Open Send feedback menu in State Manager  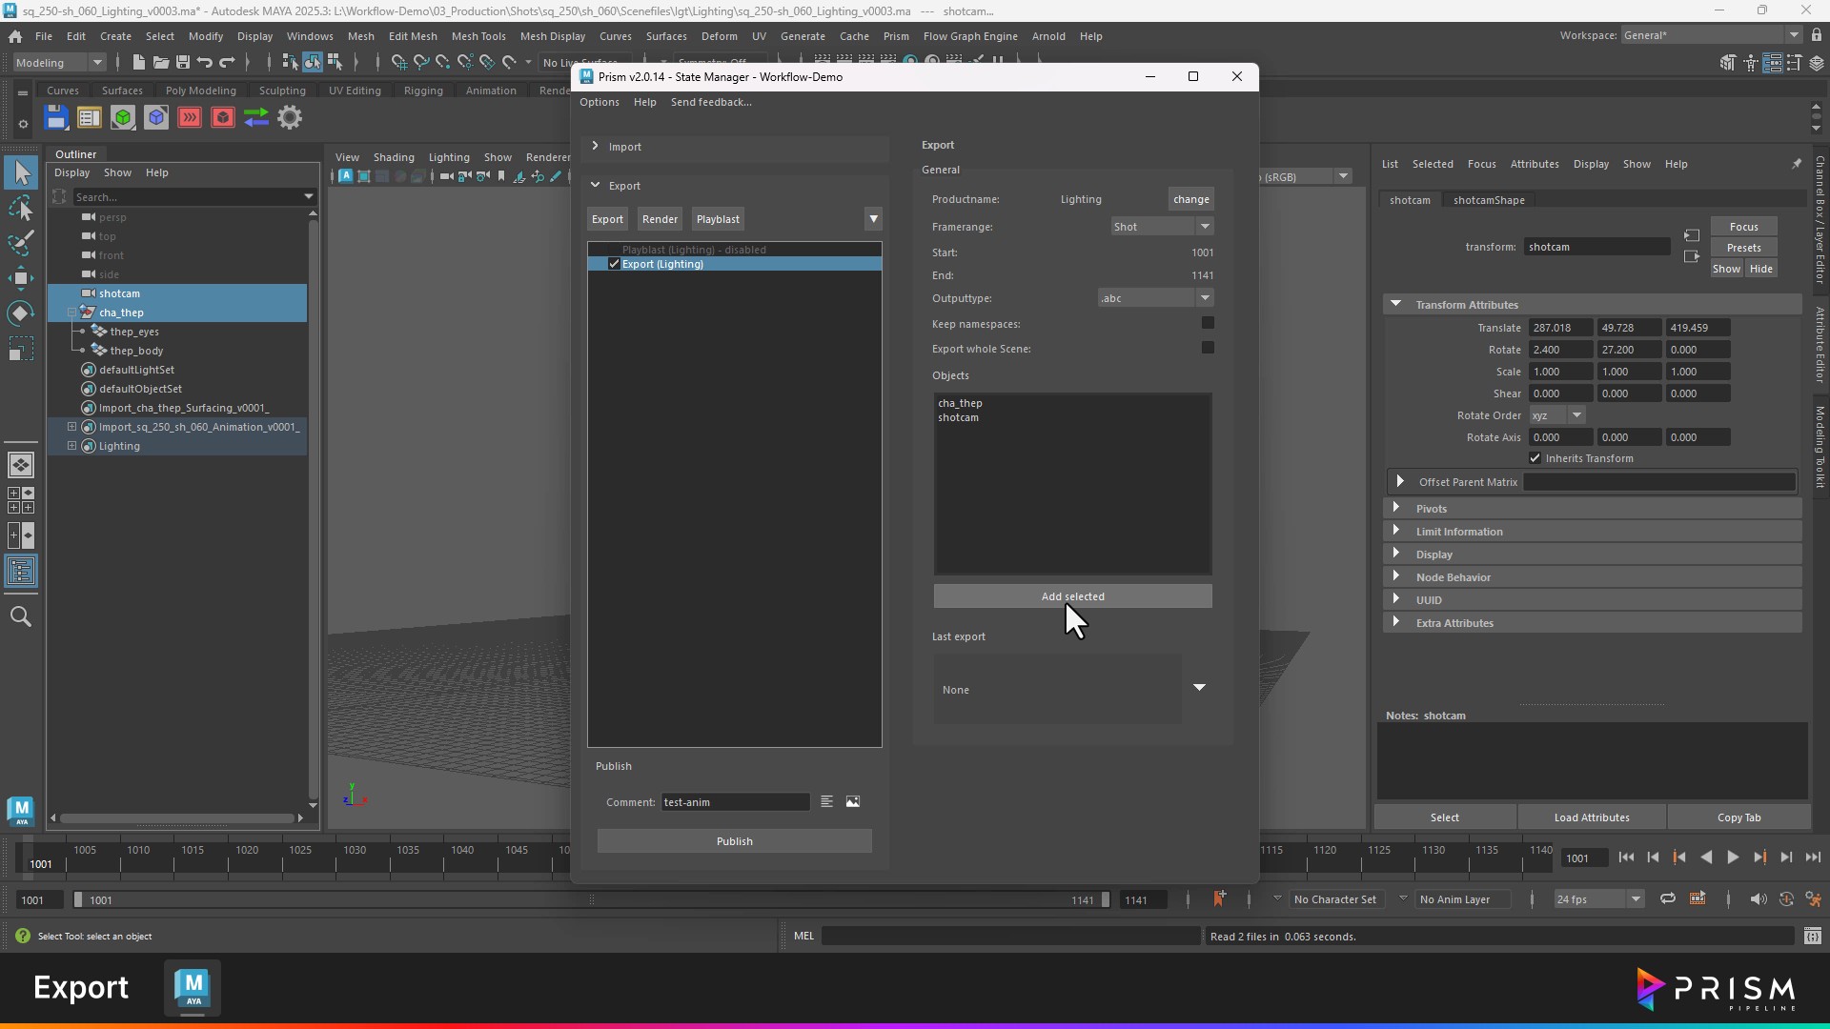point(711,102)
